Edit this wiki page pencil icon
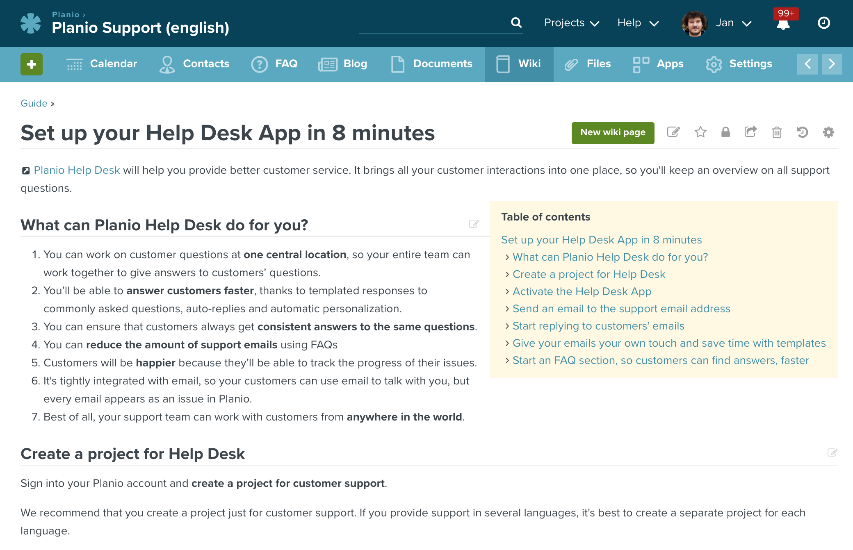This screenshot has width=853, height=550. coord(673,132)
